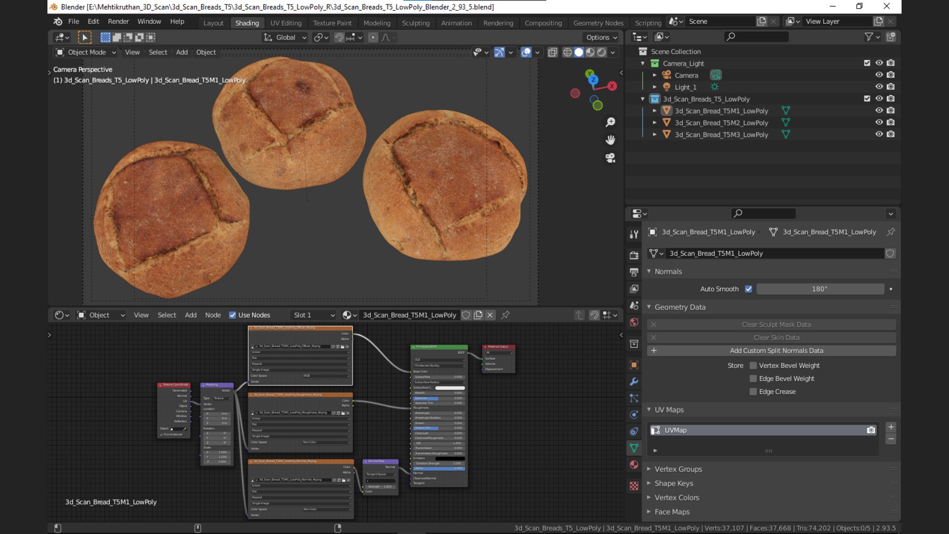This screenshot has height=534, width=949.
Task: Hide Camera object with eye icon
Action: [879, 75]
